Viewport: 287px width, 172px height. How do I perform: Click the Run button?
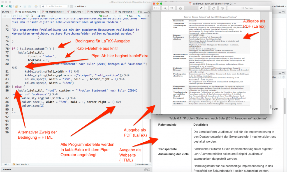(129, 16)
